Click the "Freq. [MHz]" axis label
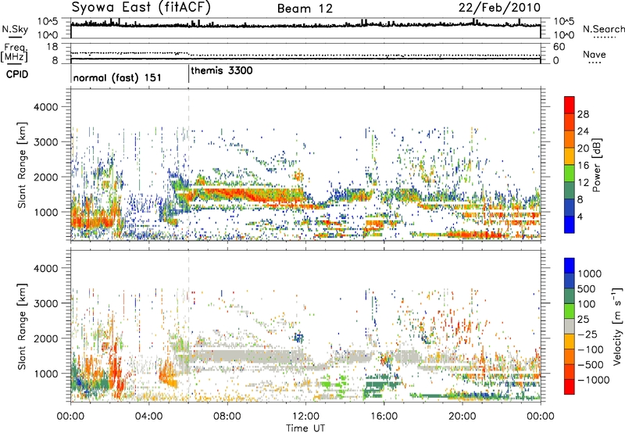 14,52
